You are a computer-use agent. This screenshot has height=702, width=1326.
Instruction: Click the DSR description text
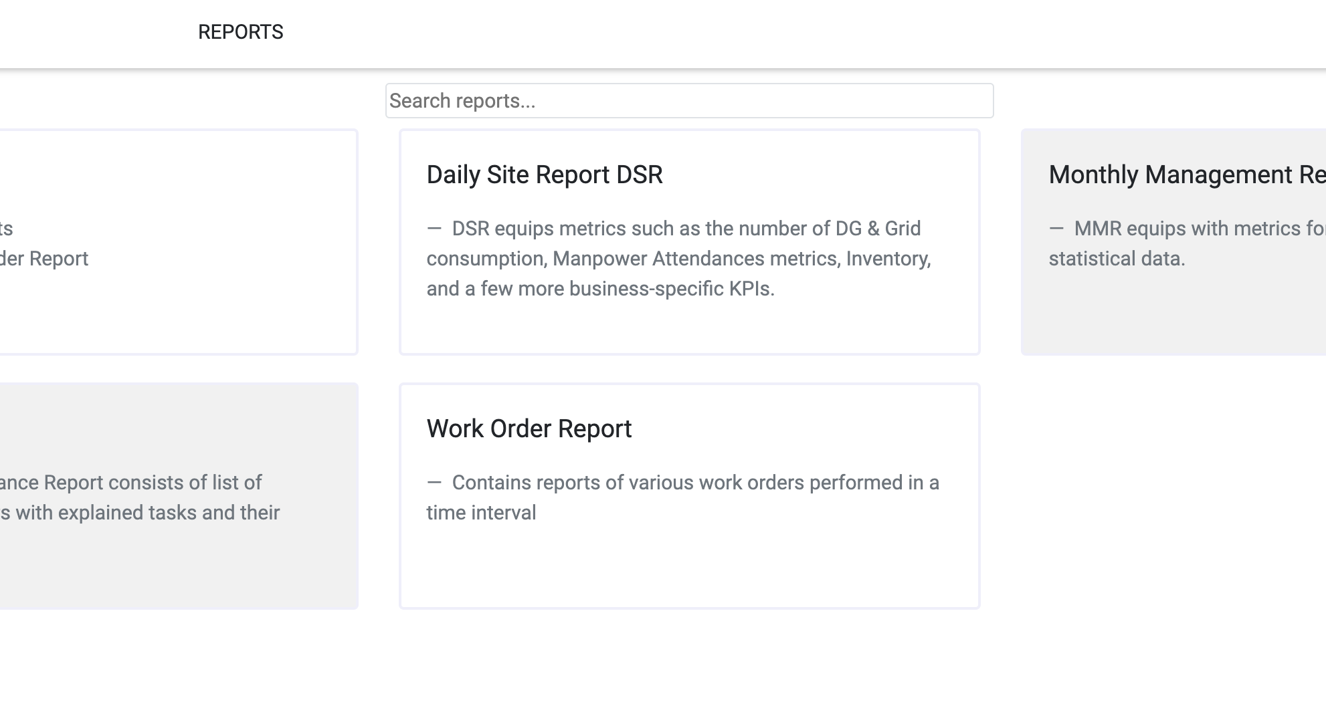tap(678, 259)
